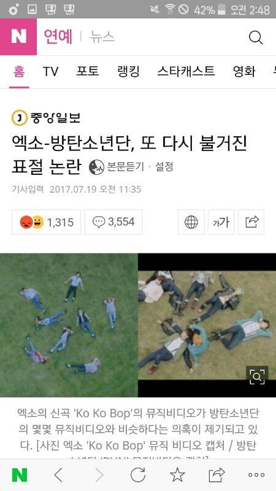Tap the 본문듣기 audio listen icon
The height and width of the screenshot is (491, 276).
tap(96, 167)
